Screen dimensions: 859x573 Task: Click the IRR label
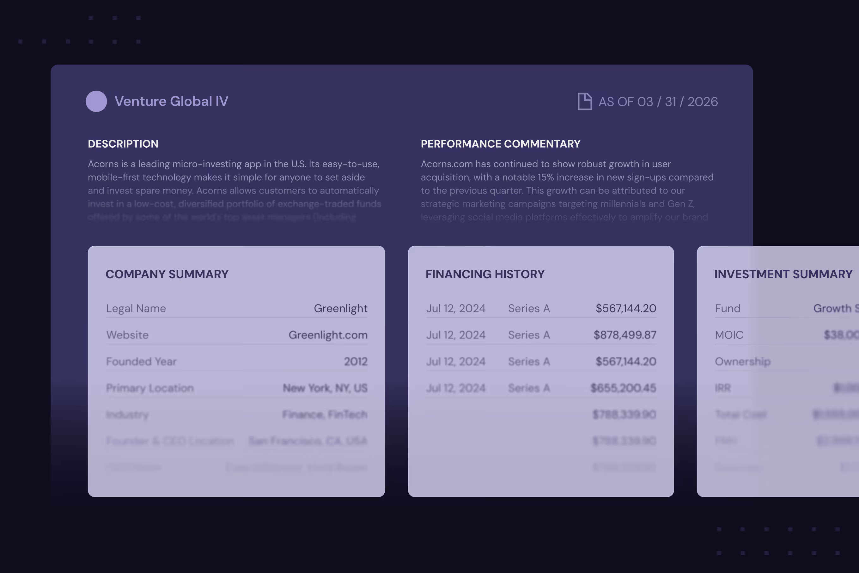point(723,388)
